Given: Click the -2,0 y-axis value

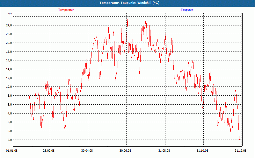Looking at the screenshot, I should [x=9, y=140].
